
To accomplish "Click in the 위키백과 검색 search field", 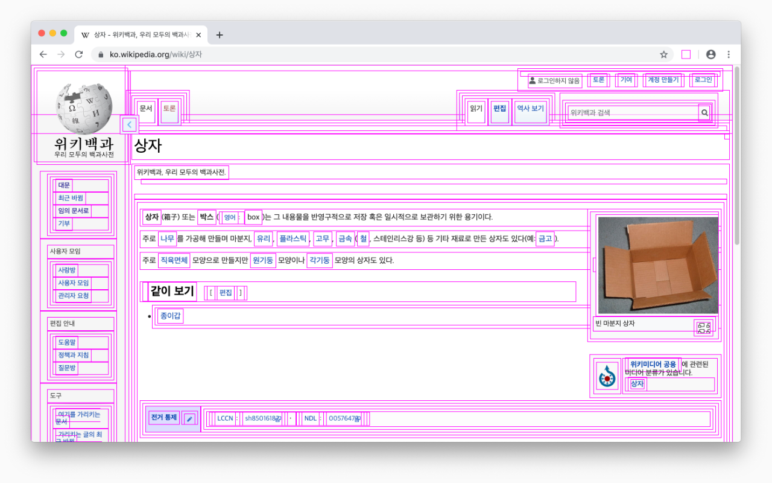I will pyautogui.click(x=632, y=112).
